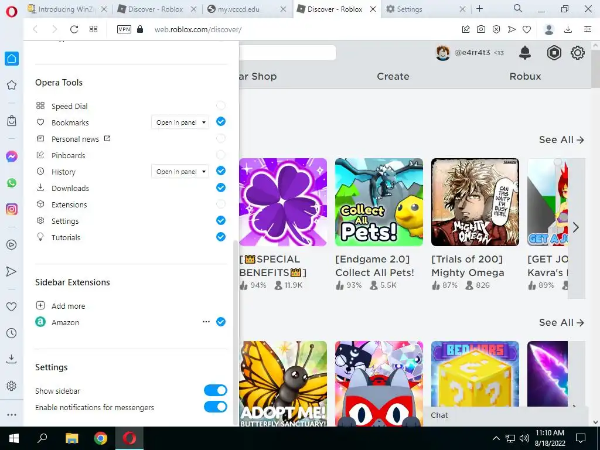
Task: Open a new browser tab
Action: pyautogui.click(x=479, y=9)
